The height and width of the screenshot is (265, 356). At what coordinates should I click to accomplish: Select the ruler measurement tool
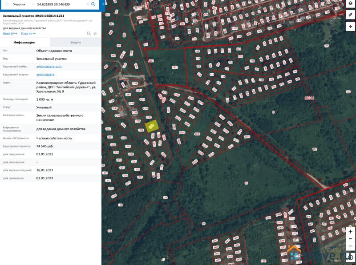[x=351, y=15]
